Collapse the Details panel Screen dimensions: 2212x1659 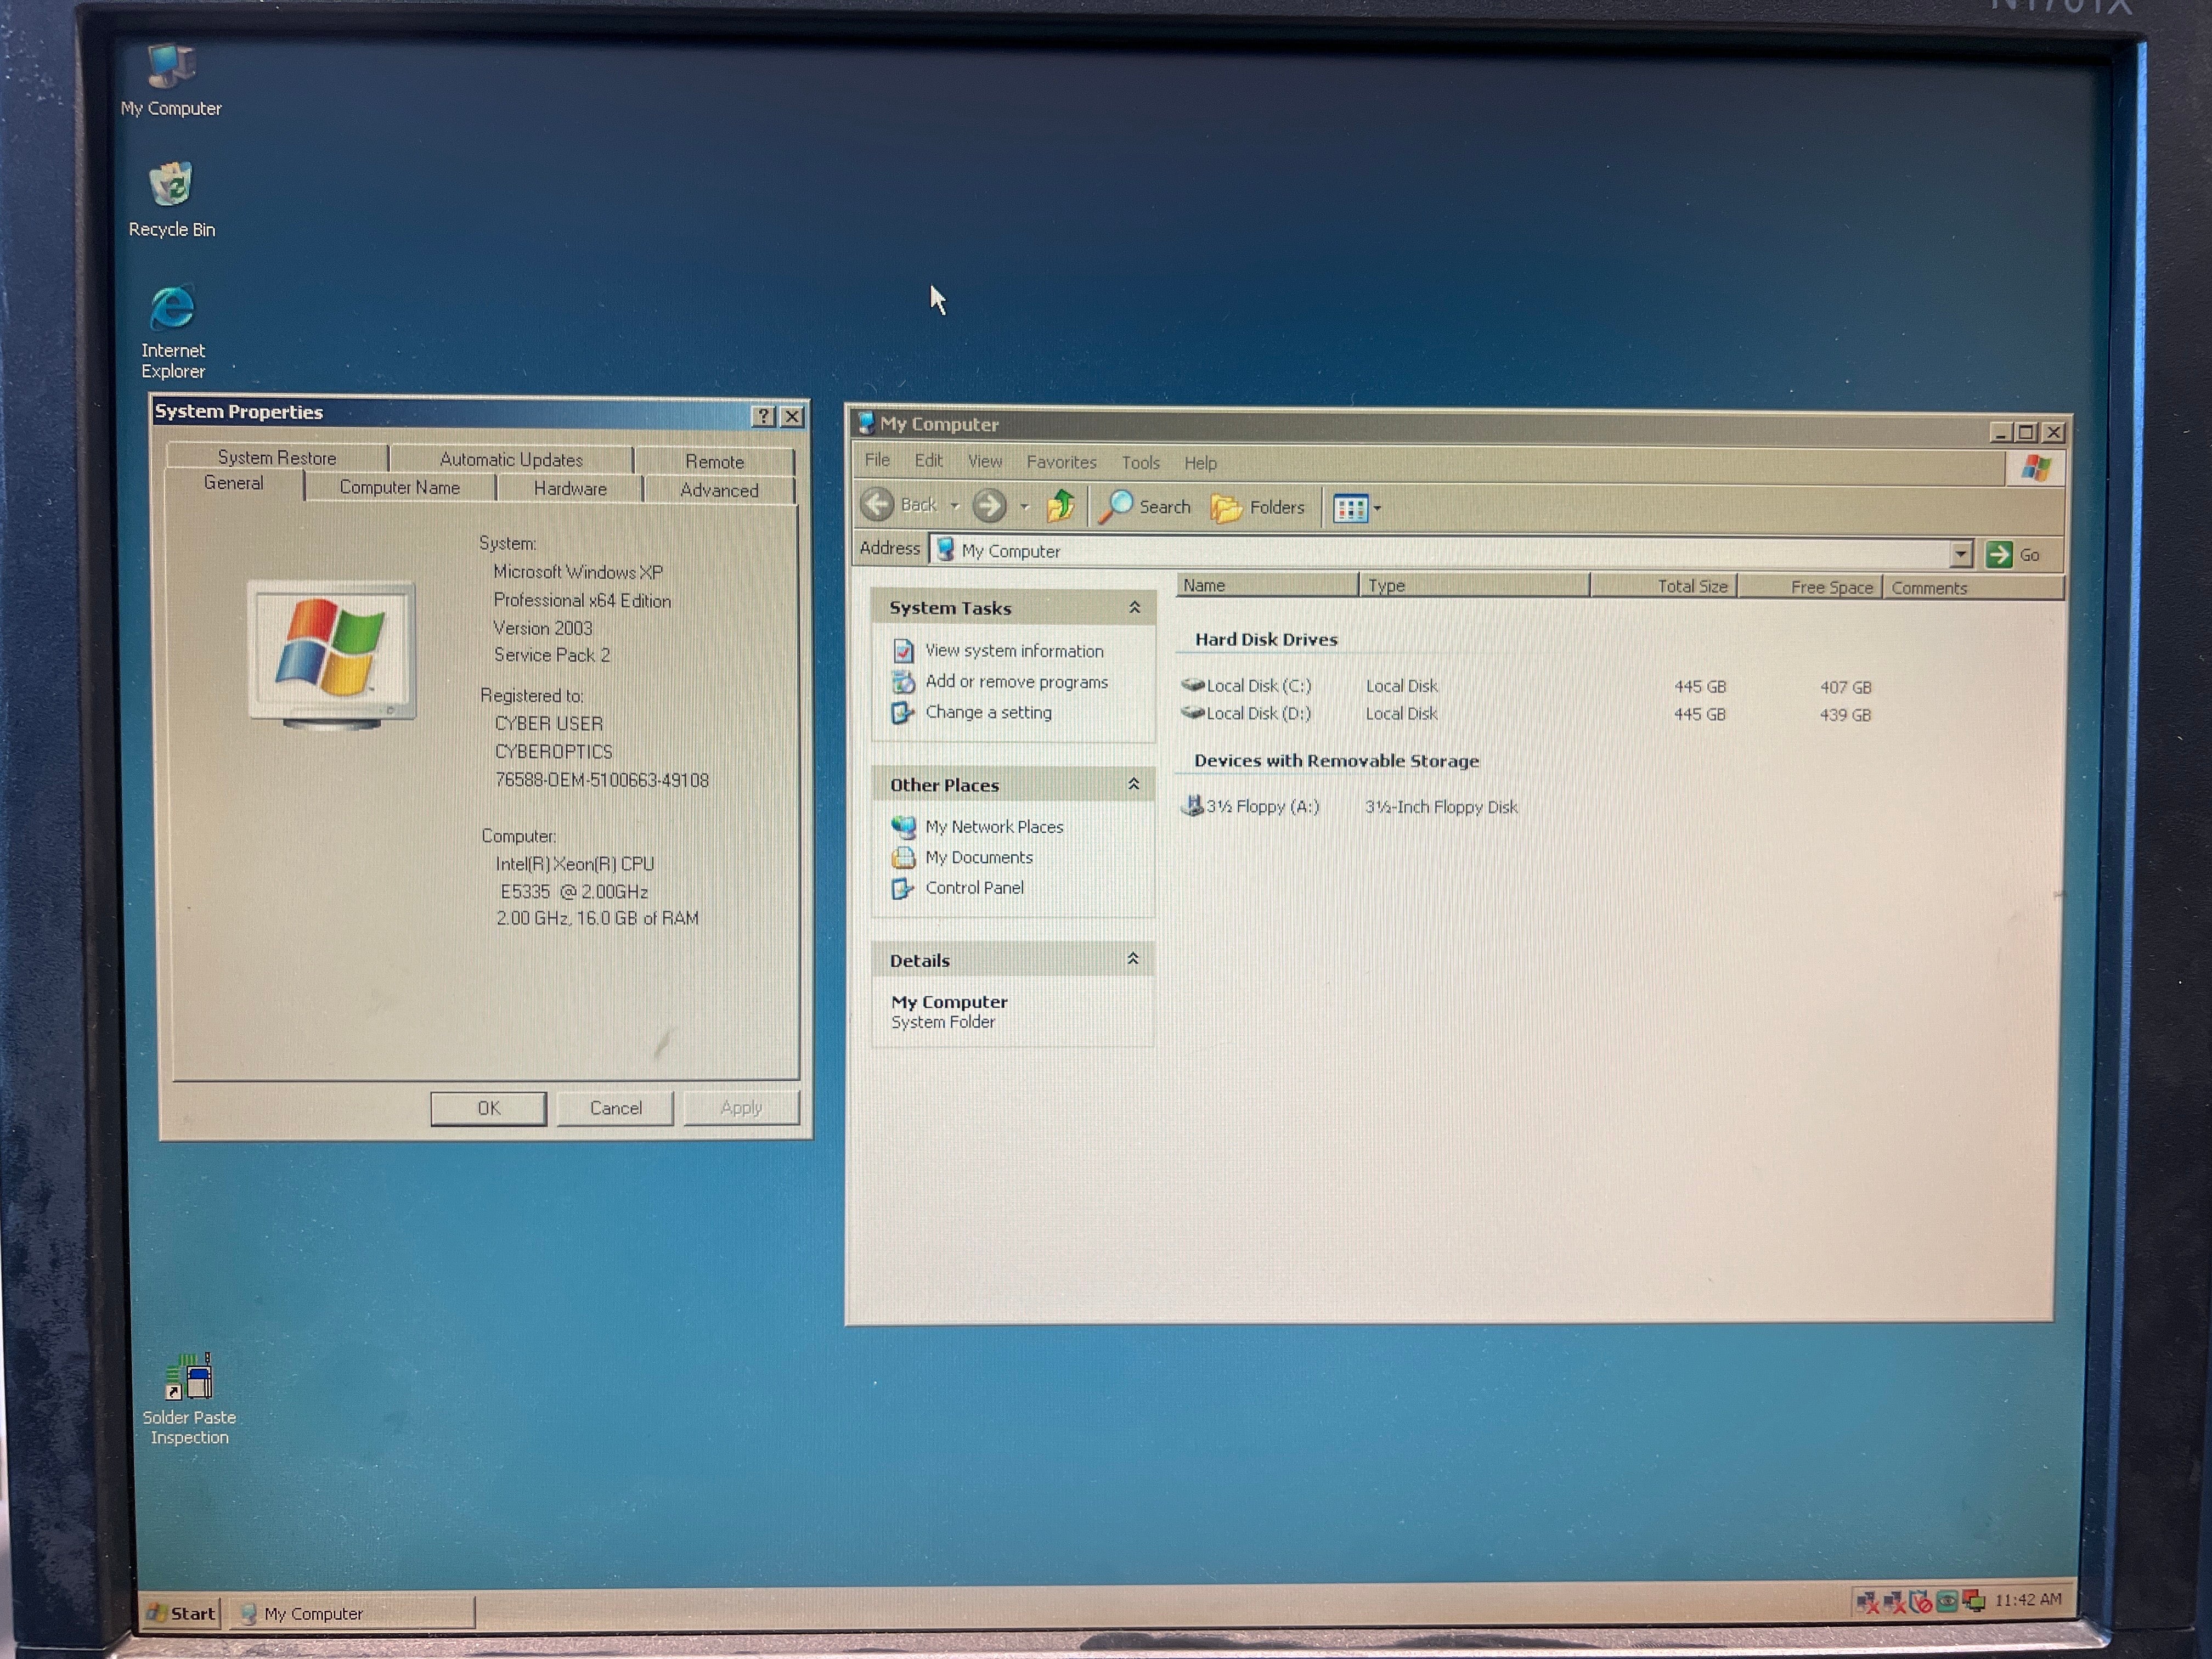[x=1132, y=959]
